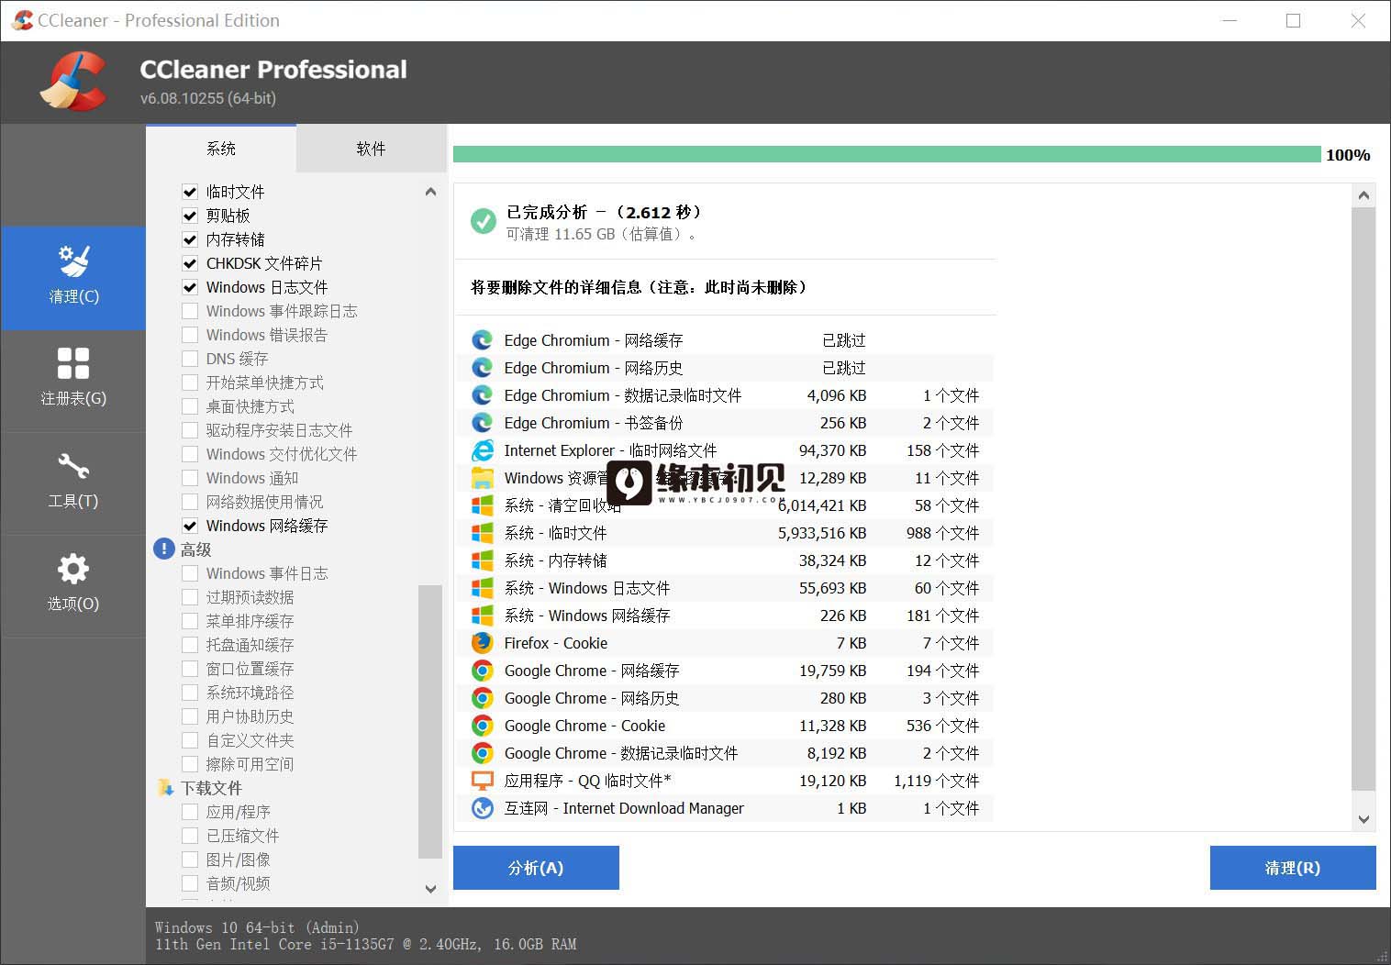Click Chrome icon for 数据记录临时文件 row

(482, 753)
